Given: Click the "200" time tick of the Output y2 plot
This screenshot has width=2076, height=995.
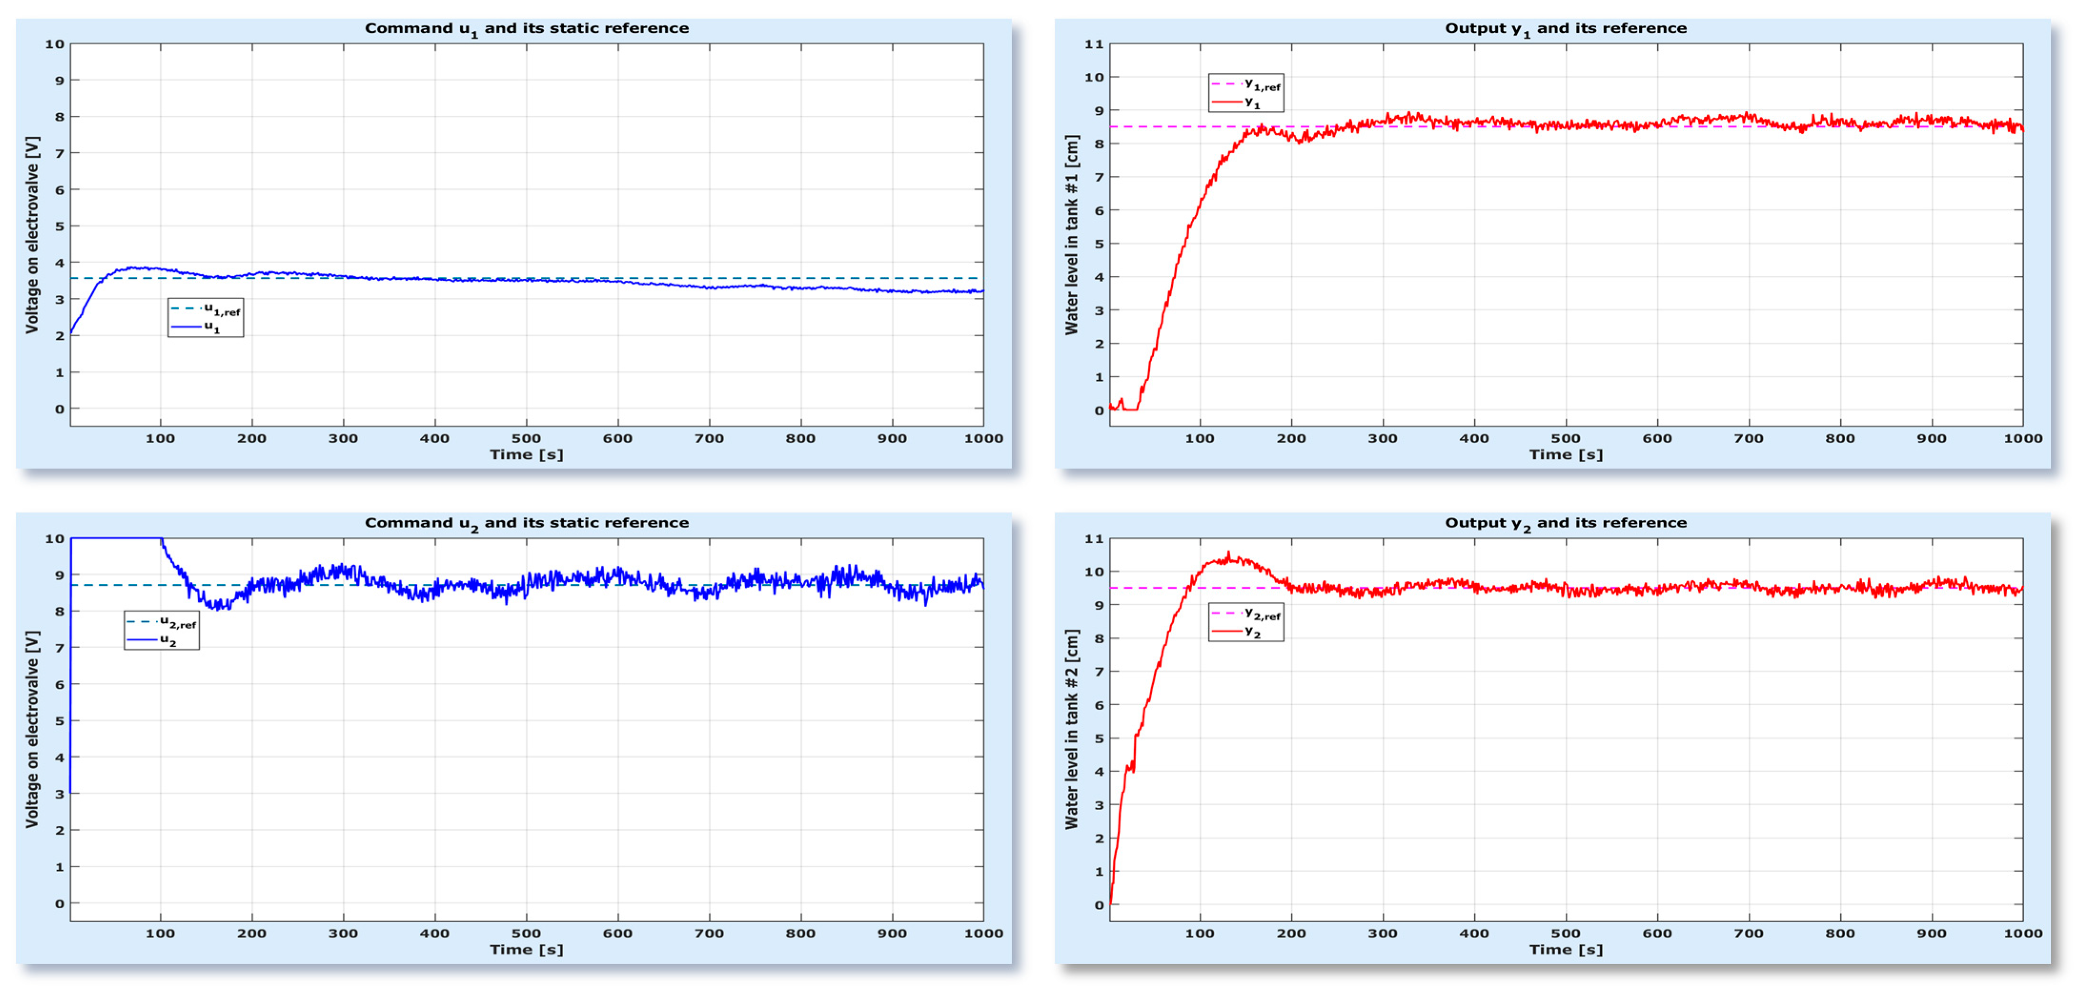Looking at the screenshot, I should [x=1291, y=934].
